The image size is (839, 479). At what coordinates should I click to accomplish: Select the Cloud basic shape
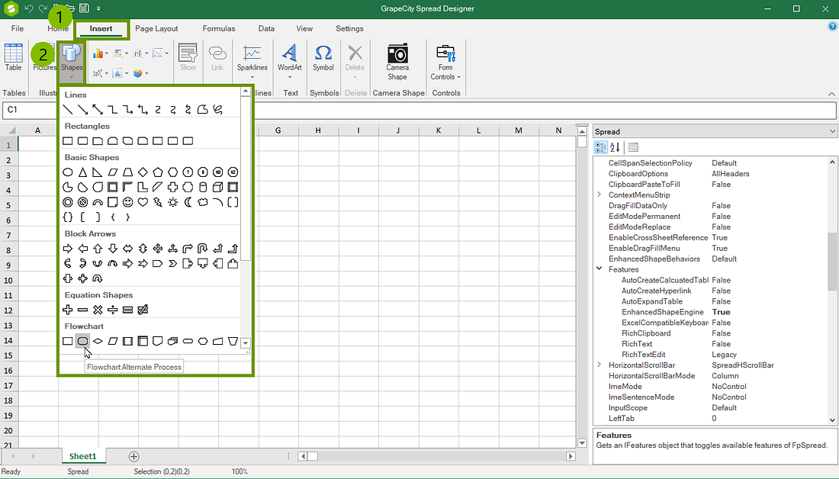(202, 202)
